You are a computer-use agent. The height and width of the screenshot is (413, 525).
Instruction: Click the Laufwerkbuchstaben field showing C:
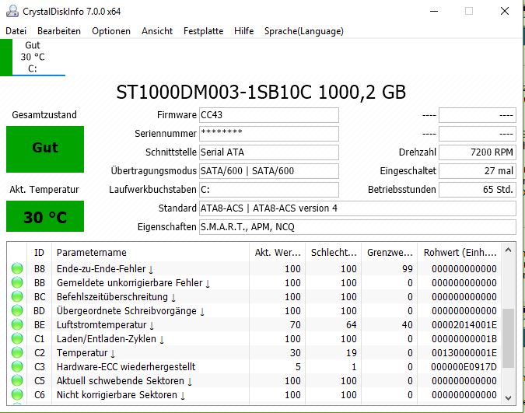click(x=269, y=190)
